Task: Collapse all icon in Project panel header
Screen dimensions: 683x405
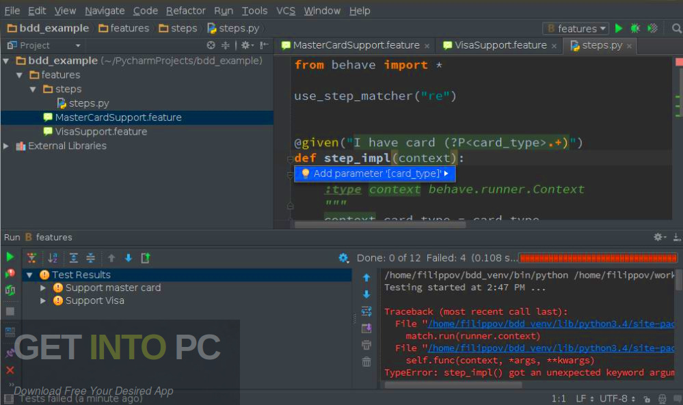Action: [225, 45]
